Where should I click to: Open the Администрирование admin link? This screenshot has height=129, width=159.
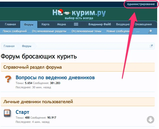coord(141,4)
